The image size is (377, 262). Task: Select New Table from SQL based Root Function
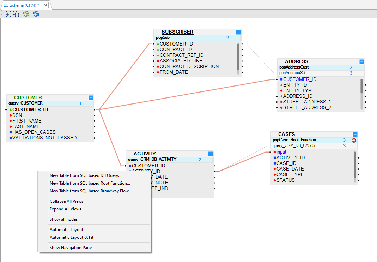pos(90,183)
